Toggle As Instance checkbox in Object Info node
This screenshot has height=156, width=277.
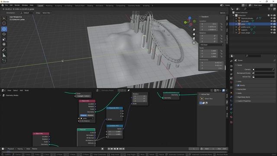click(81, 121)
